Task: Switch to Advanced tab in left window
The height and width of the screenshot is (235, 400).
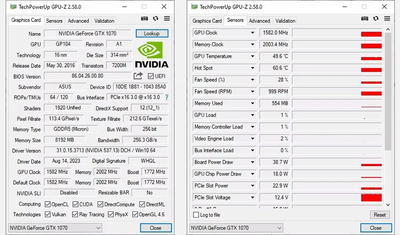Action: click(78, 21)
